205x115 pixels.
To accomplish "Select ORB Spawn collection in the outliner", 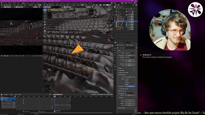I will (x=120, y=26).
